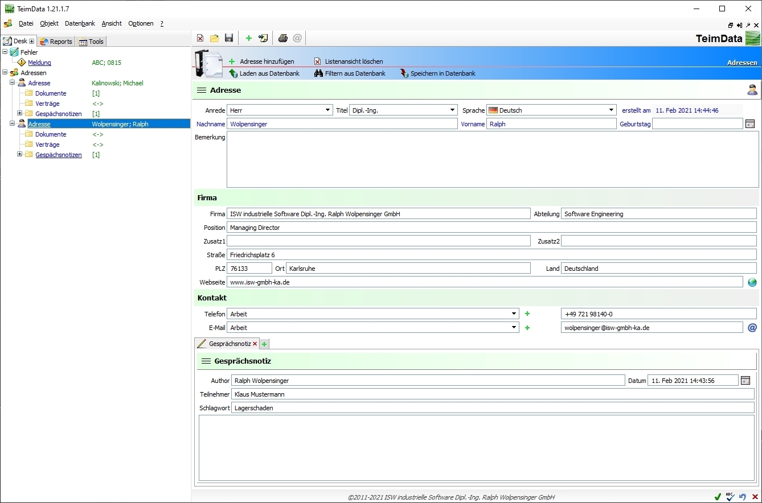
Task: Expand Gesprächsnotizen under Wolpensinger
Action: click(x=20, y=155)
